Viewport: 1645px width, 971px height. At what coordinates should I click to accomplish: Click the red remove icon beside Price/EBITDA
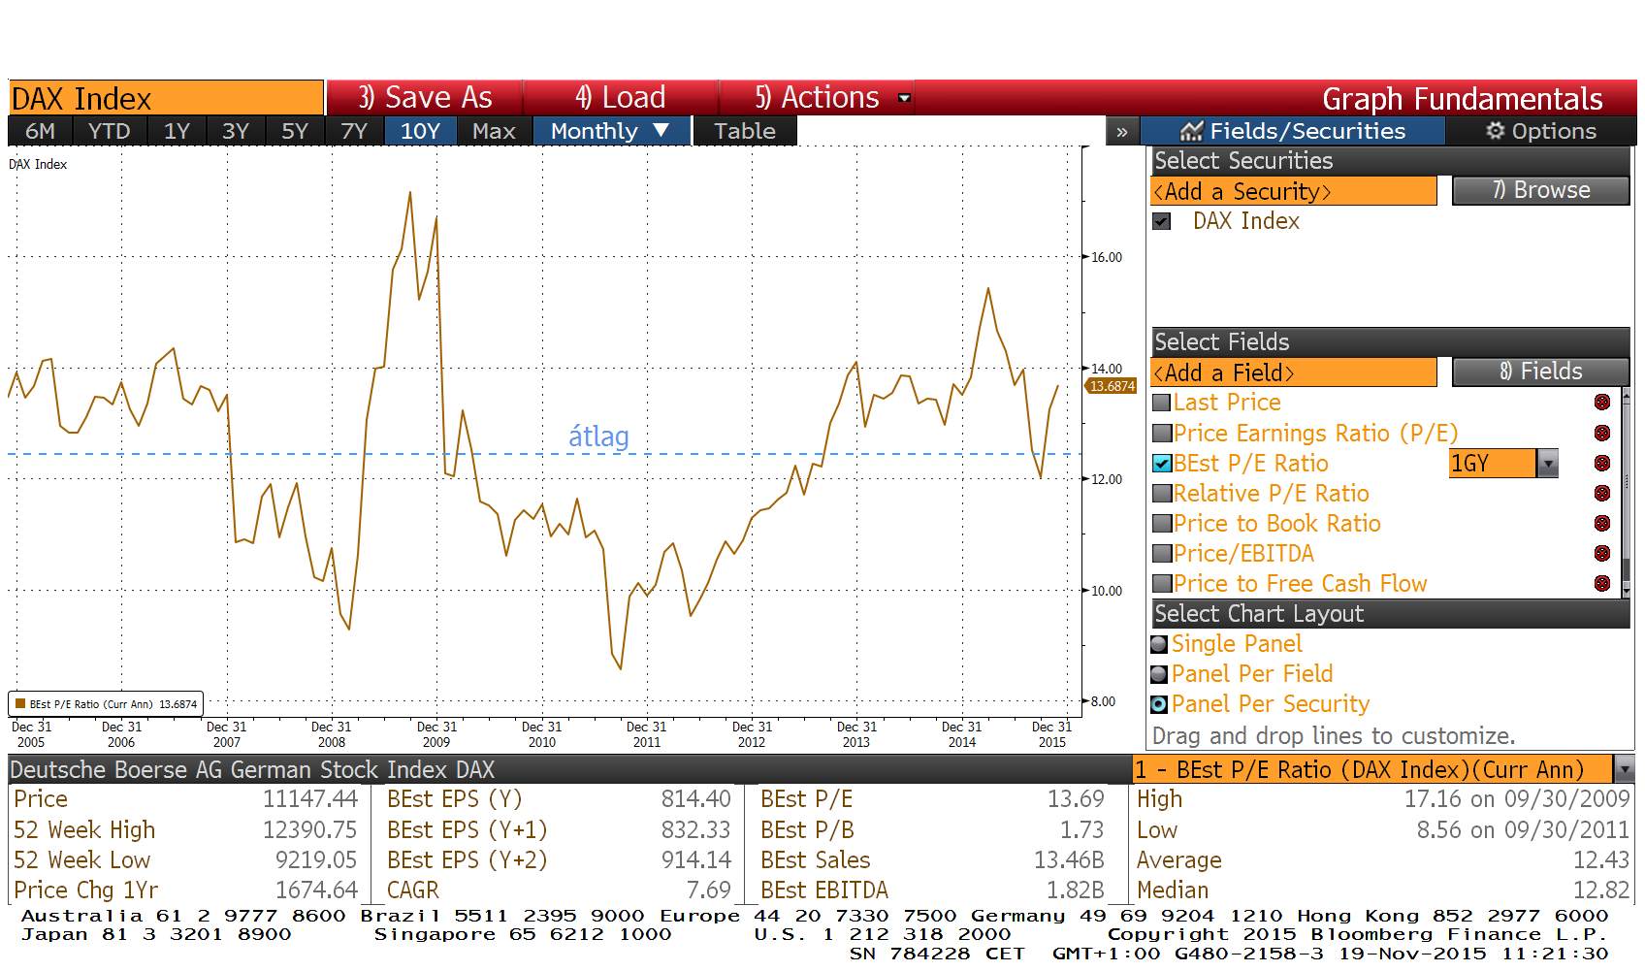coord(1601,554)
